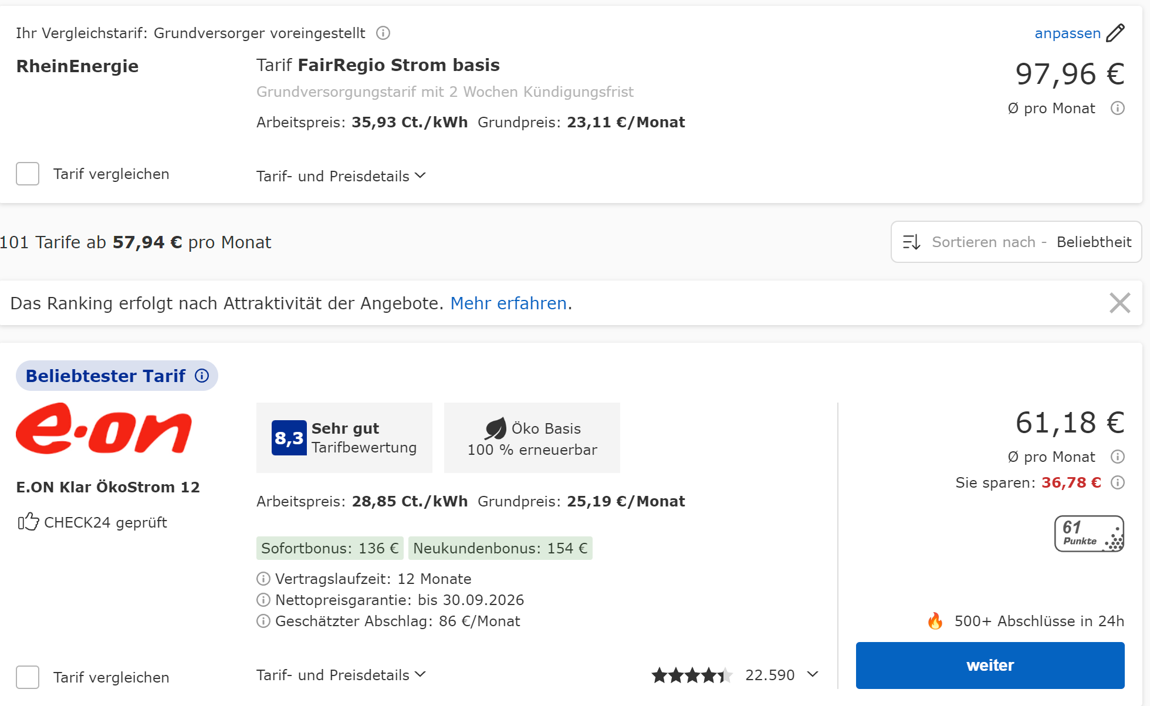
Task: Check Tarif vergleichen for RheinEnergie tariff
Action: click(28, 174)
